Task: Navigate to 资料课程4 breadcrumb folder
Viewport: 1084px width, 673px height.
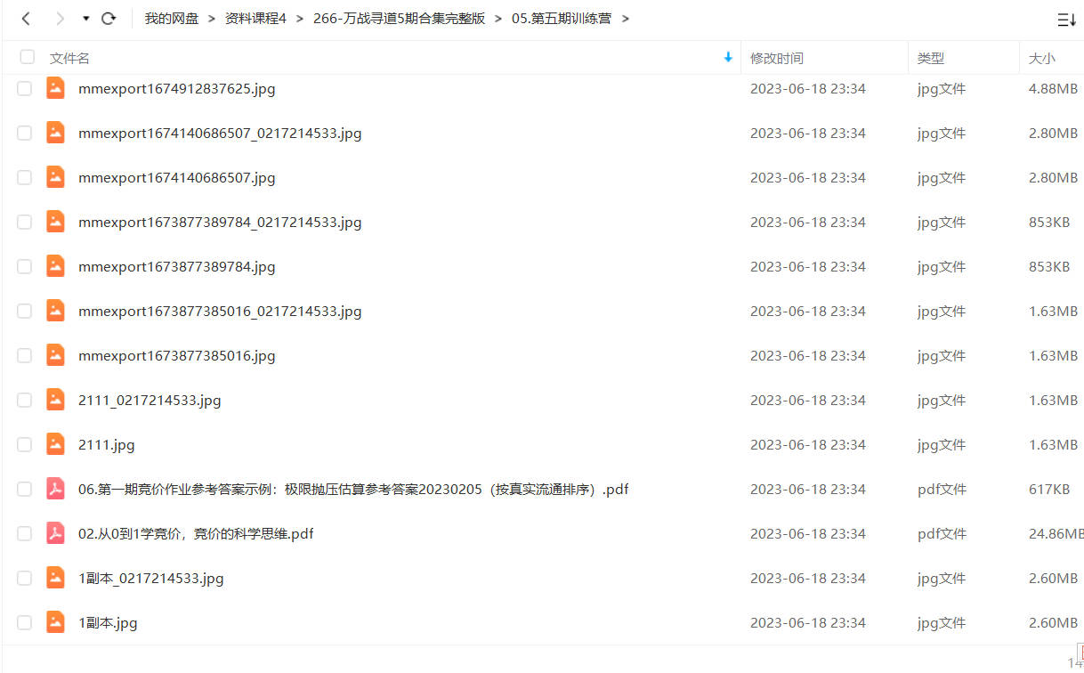Action: [255, 18]
